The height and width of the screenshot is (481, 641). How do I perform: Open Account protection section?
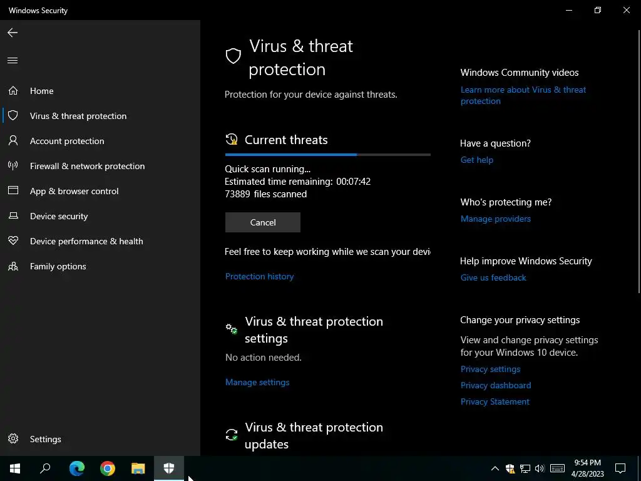coord(100,141)
